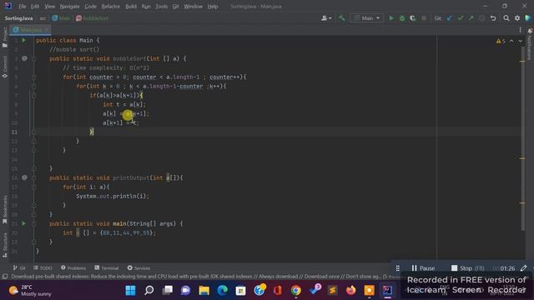
Task: Jump to next highlighted error arrow
Action: click(520, 41)
